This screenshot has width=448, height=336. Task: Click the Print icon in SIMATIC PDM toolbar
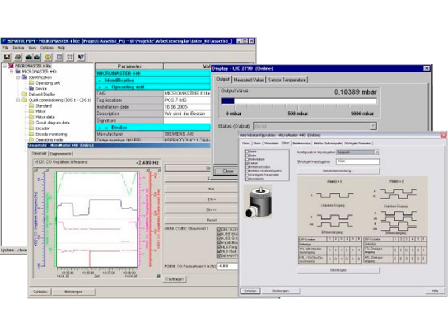(18, 57)
